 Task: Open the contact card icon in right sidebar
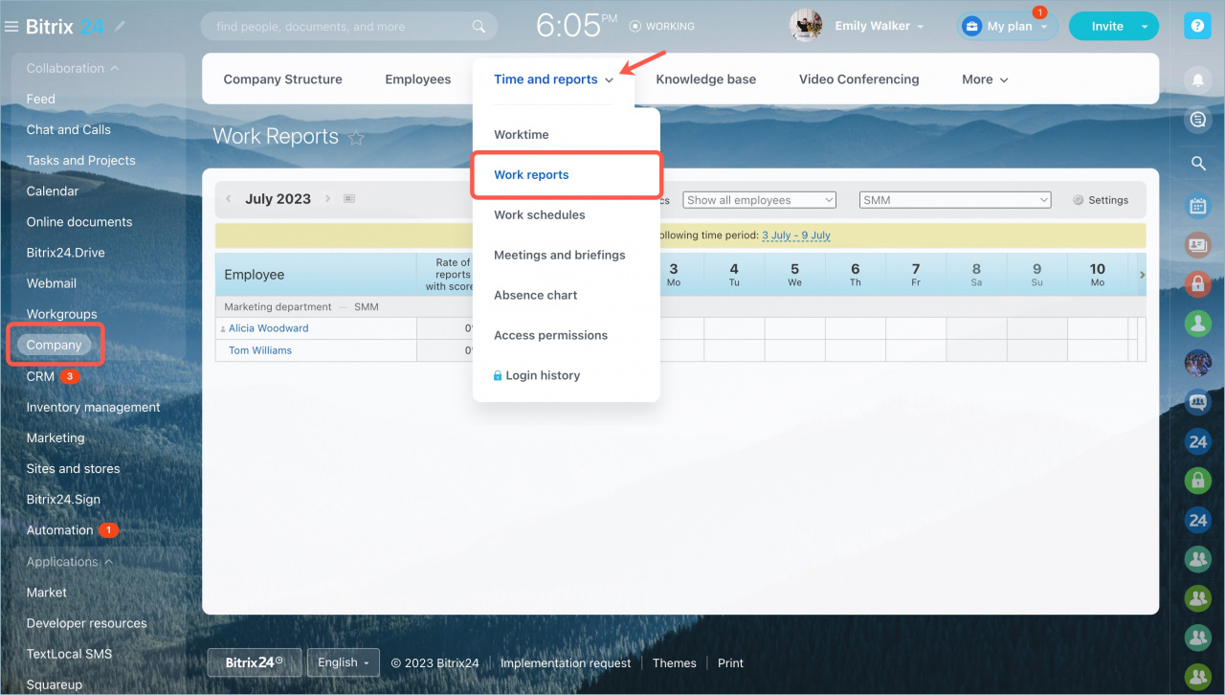click(x=1197, y=244)
